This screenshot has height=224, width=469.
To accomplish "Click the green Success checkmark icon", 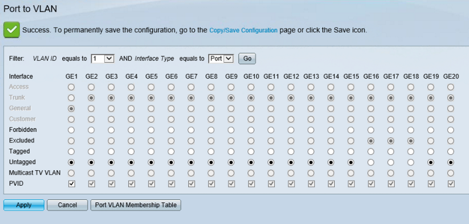I will (12, 30).
